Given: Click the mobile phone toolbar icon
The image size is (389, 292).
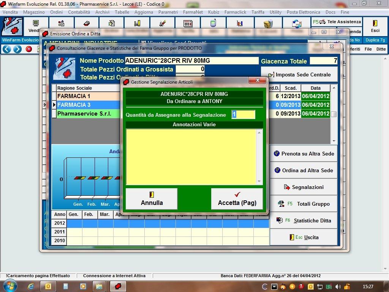Looking at the screenshot, I should pyautogui.click(x=213, y=24).
